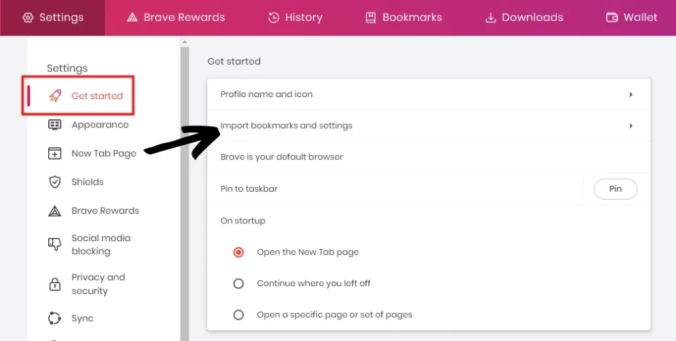Click the Appearance sidebar icon
Screen dimensions: 676x341
(x=54, y=125)
